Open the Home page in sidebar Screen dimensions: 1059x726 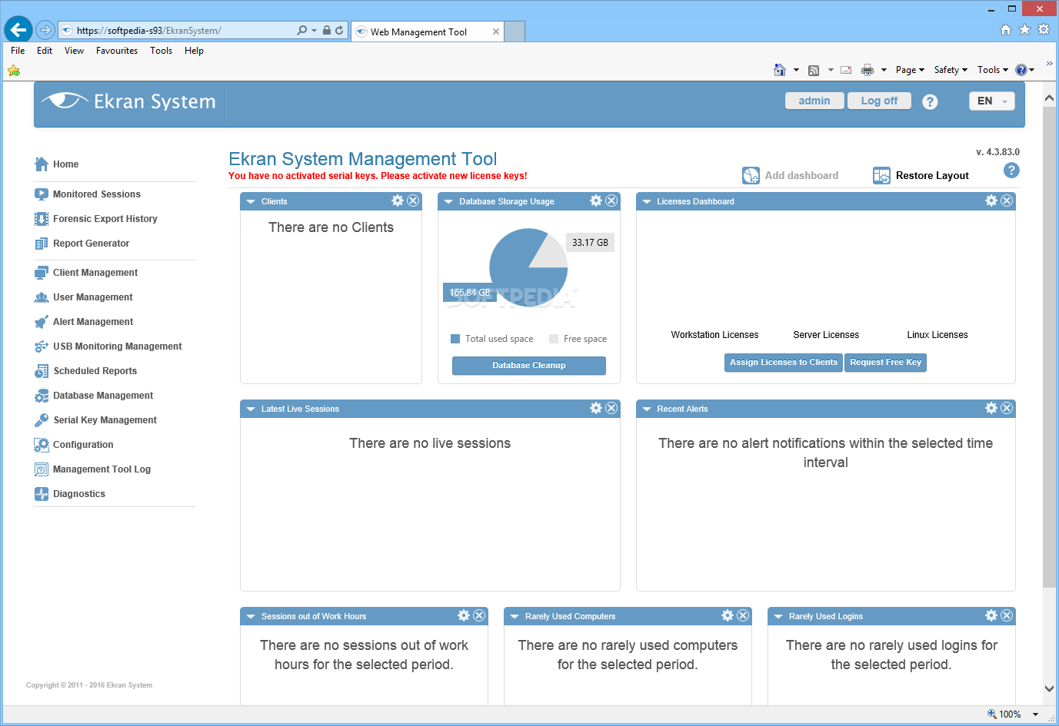pos(57,164)
